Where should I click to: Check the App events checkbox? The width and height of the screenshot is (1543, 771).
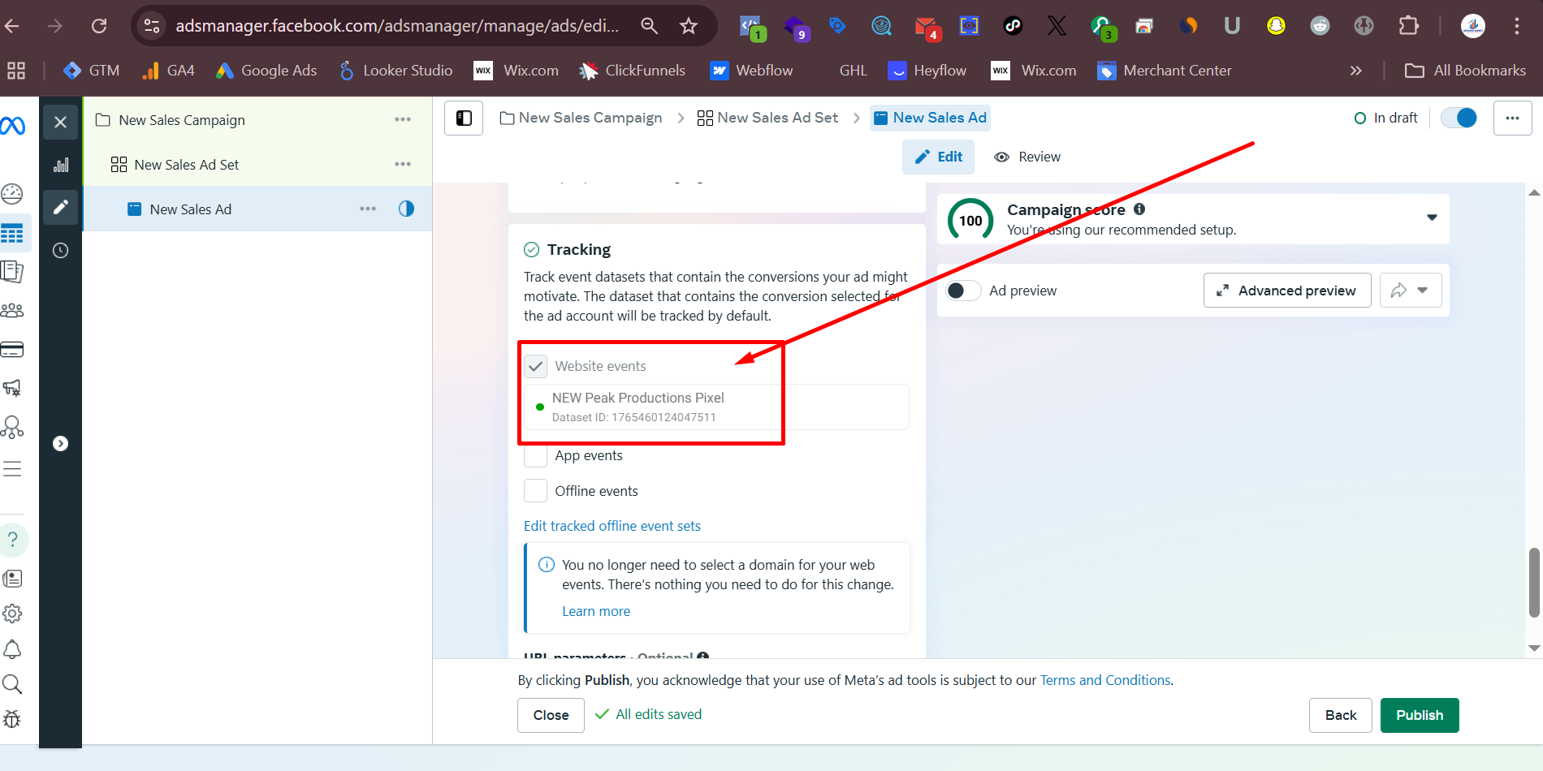(535, 456)
